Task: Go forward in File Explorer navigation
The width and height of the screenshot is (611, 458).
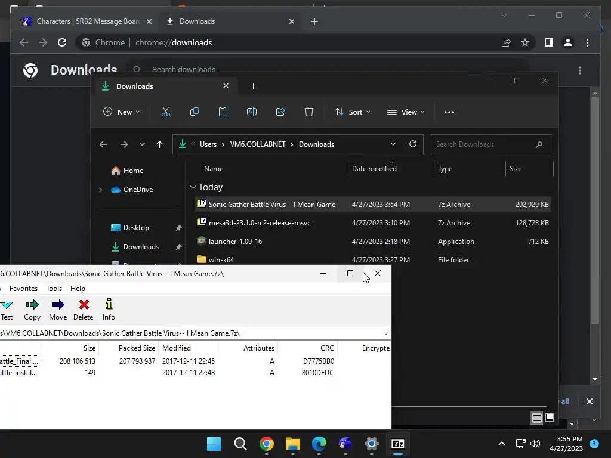Action: tap(124, 144)
